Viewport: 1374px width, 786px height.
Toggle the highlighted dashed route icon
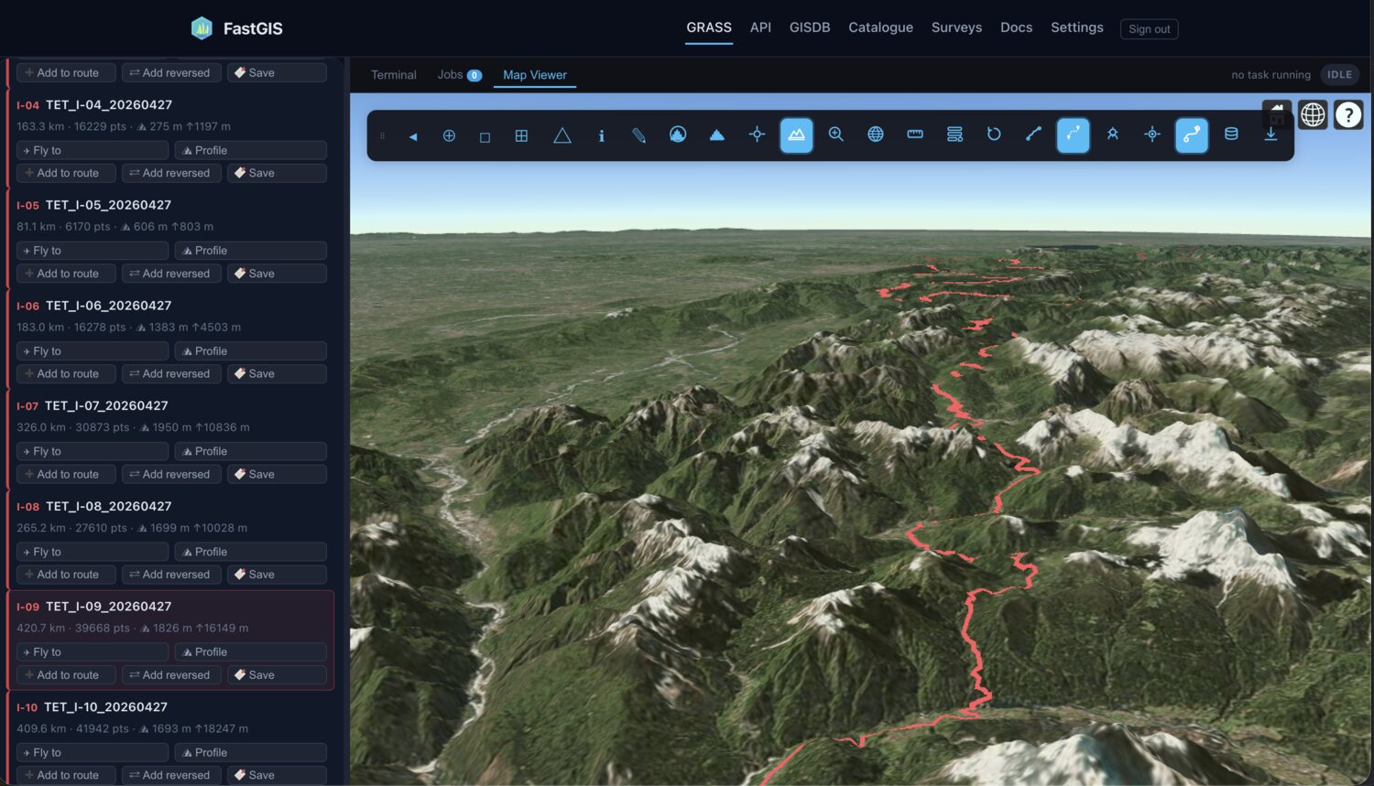[1073, 135]
